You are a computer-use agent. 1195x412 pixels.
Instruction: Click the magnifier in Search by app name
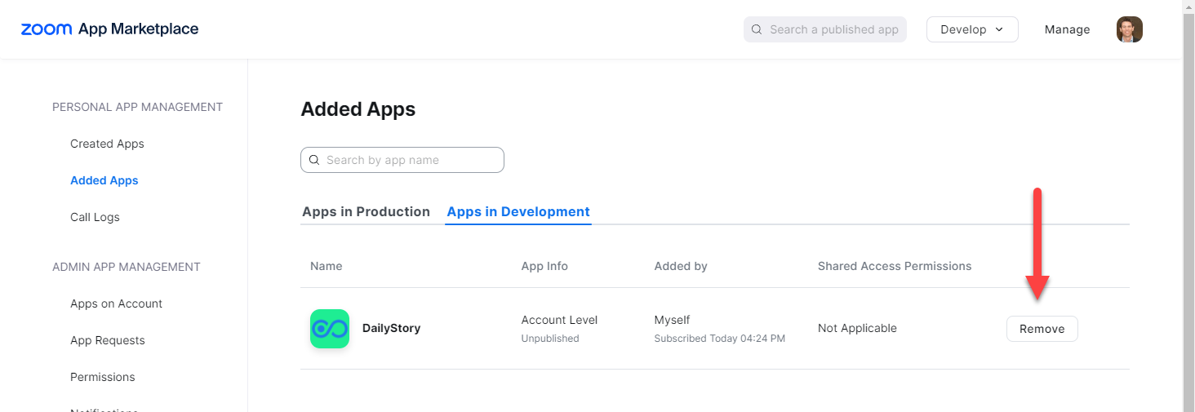pos(313,160)
